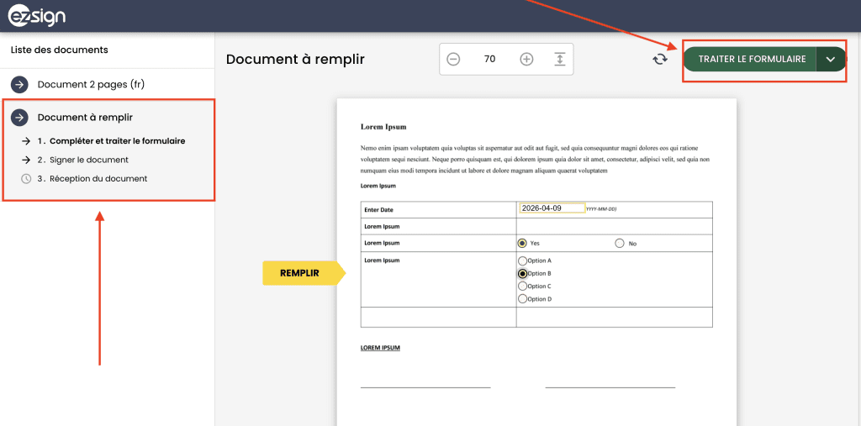Select Option D radio button
Image resolution: width=861 pixels, height=426 pixels.
(x=522, y=298)
